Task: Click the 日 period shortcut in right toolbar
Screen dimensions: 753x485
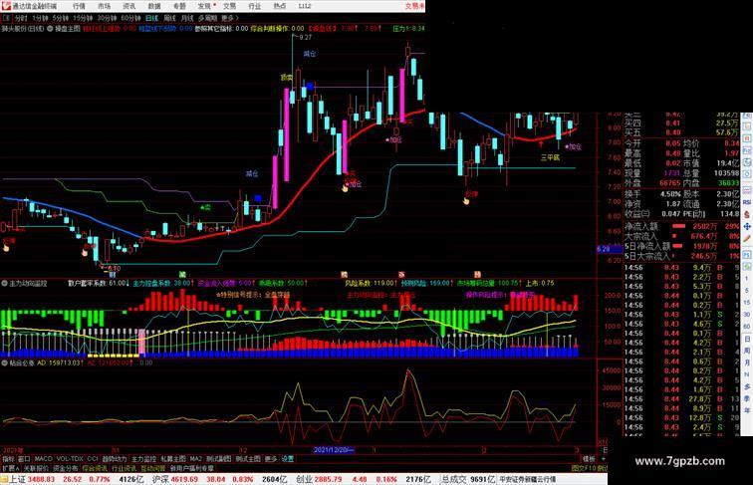Action: pyautogui.click(x=747, y=339)
